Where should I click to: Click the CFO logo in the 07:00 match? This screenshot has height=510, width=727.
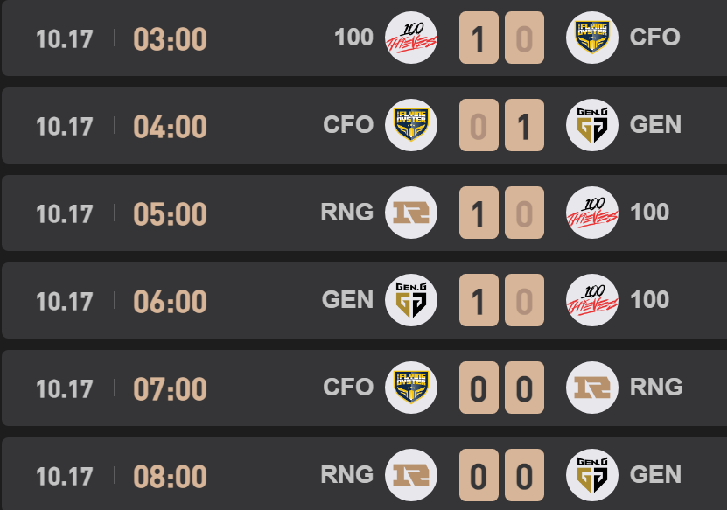(x=411, y=388)
